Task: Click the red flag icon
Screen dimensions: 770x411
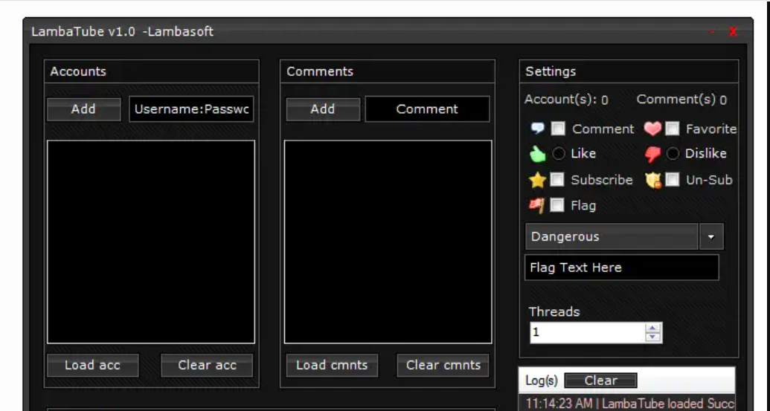Action: pos(537,206)
